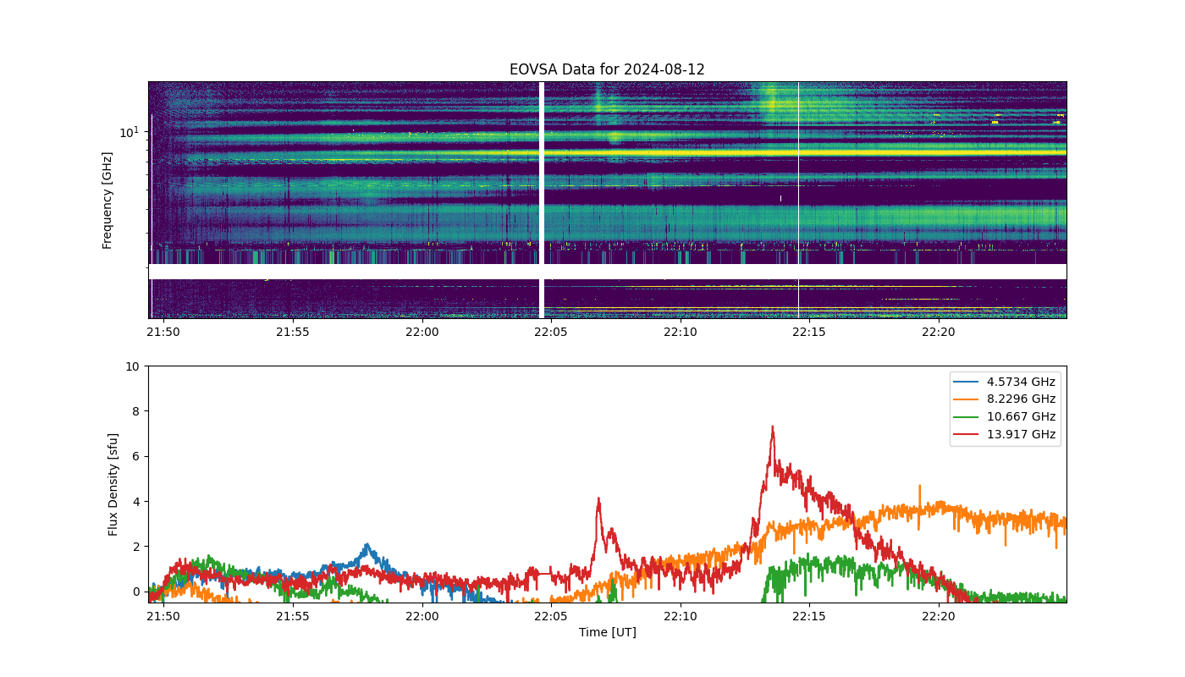Image resolution: width=1185 pixels, height=677 pixels.
Task: Click the red 13.917 GHz peak near 22:13
Action: [772, 428]
